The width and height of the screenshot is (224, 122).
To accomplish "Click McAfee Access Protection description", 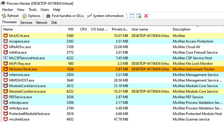I will [x=193, y=41].
